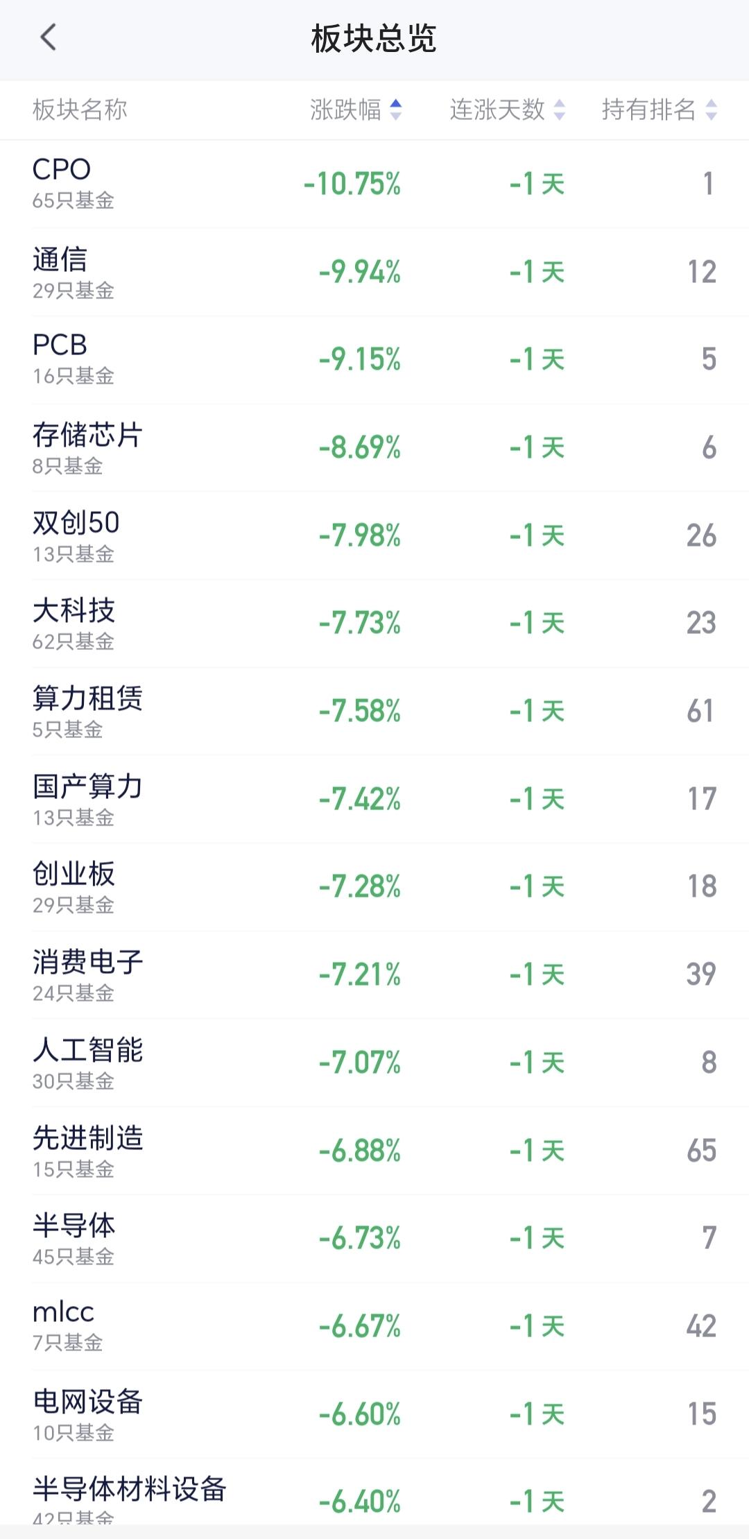
Task: Open 存储芯片 sector details
Action: click(374, 447)
